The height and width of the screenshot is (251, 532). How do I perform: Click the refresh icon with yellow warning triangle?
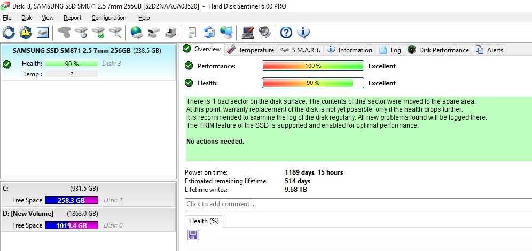26,33
